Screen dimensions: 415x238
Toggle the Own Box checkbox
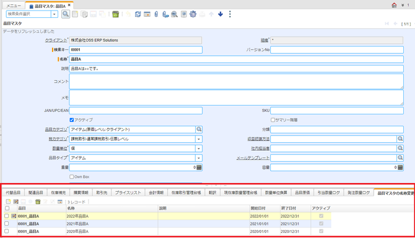(x=71, y=177)
